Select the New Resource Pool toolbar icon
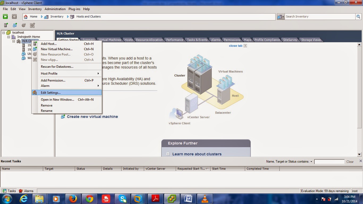 click(x=24, y=25)
